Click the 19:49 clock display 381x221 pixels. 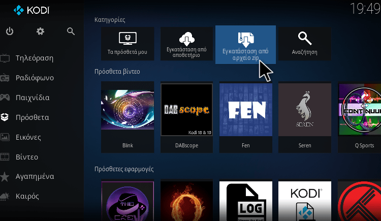[365, 9]
